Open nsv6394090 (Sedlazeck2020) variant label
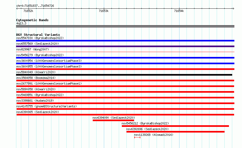242x148 pixels. [114, 118]
